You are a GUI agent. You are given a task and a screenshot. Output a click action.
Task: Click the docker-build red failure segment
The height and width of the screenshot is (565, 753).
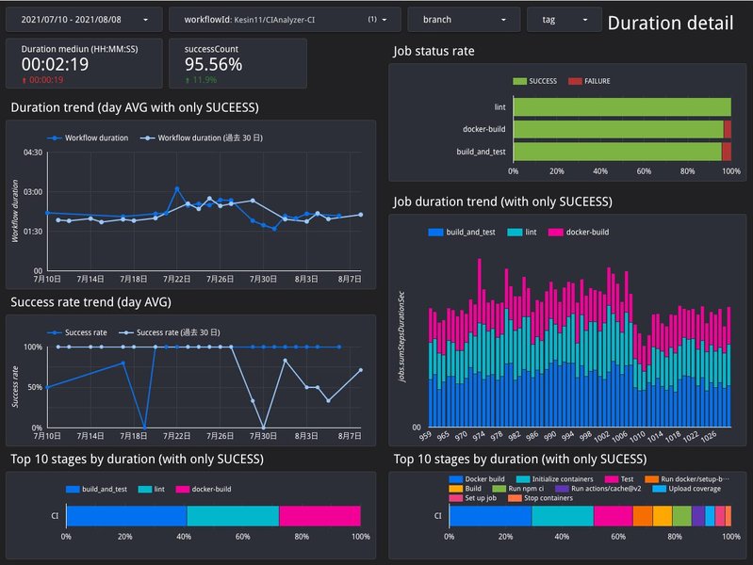pos(728,129)
